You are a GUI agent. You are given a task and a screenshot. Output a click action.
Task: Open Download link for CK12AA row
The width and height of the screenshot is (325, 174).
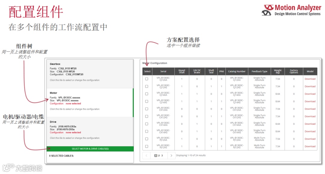point(310,109)
